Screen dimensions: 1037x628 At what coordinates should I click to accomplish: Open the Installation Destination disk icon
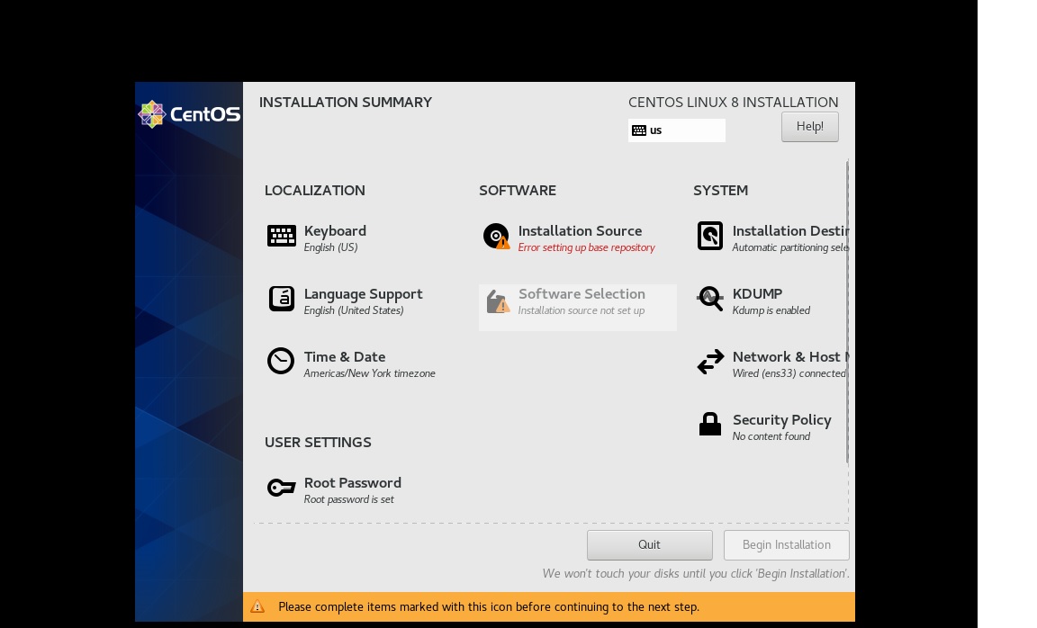(x=709, y=236)
